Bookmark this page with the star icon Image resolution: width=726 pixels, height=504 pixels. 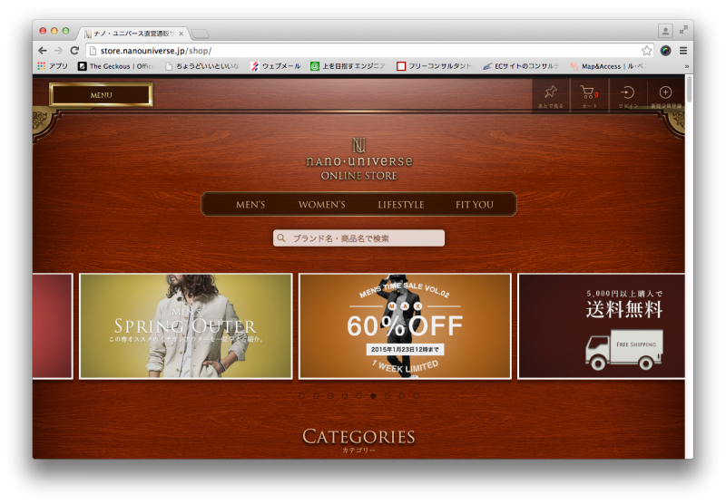[647, 51]
